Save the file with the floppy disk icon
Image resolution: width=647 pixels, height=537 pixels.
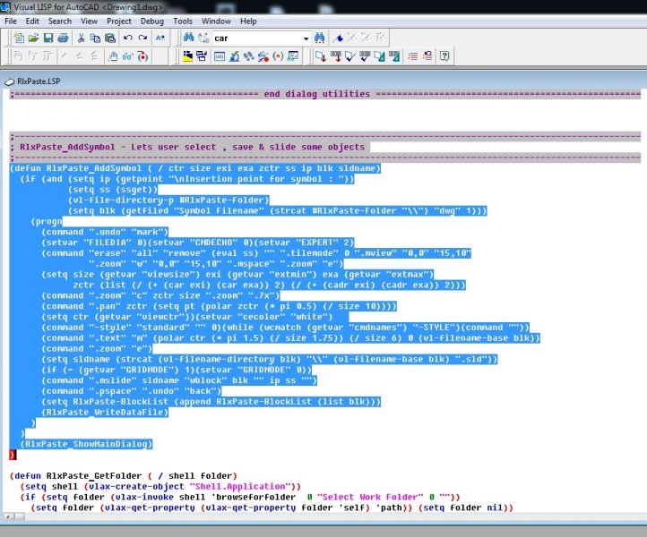[48, 38]
